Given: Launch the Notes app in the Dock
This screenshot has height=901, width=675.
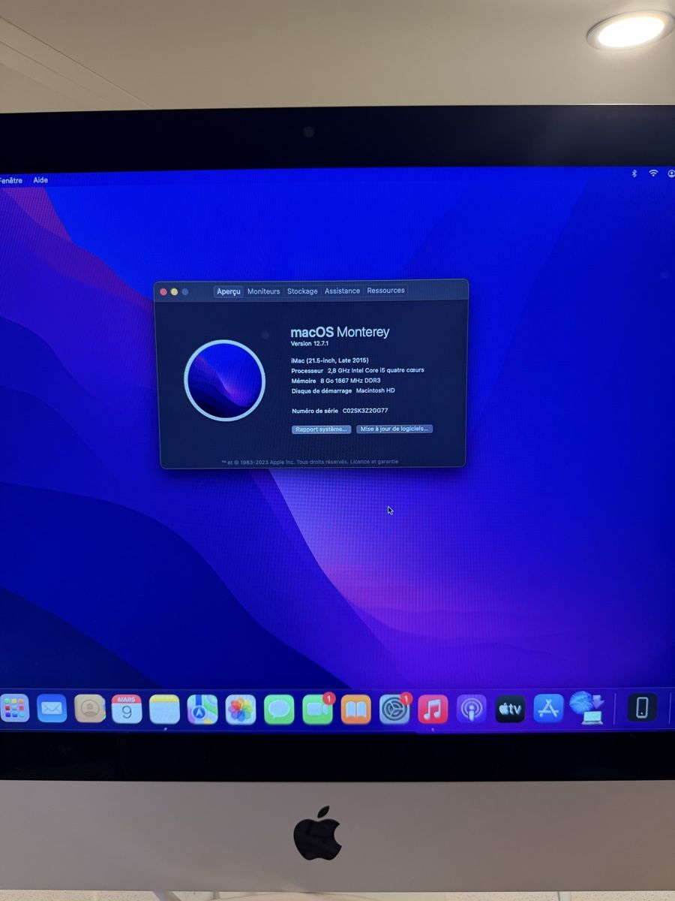Looking at the screenshot, I should click(x=164, y=709).
